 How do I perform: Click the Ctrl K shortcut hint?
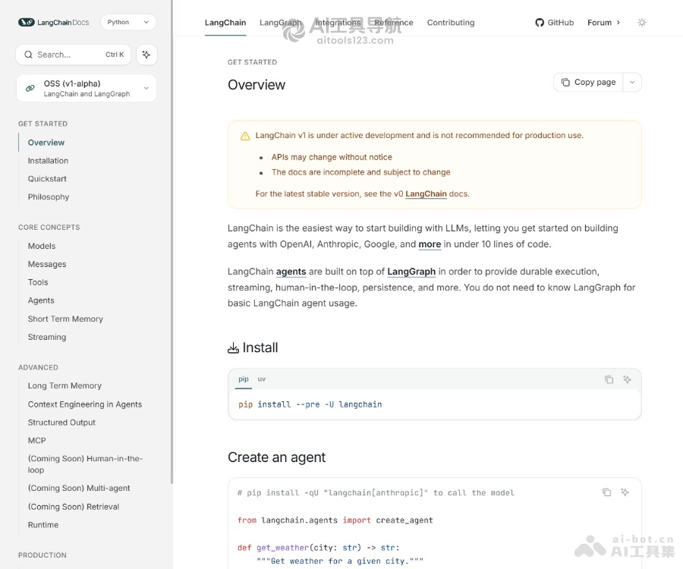coord(115,55)
